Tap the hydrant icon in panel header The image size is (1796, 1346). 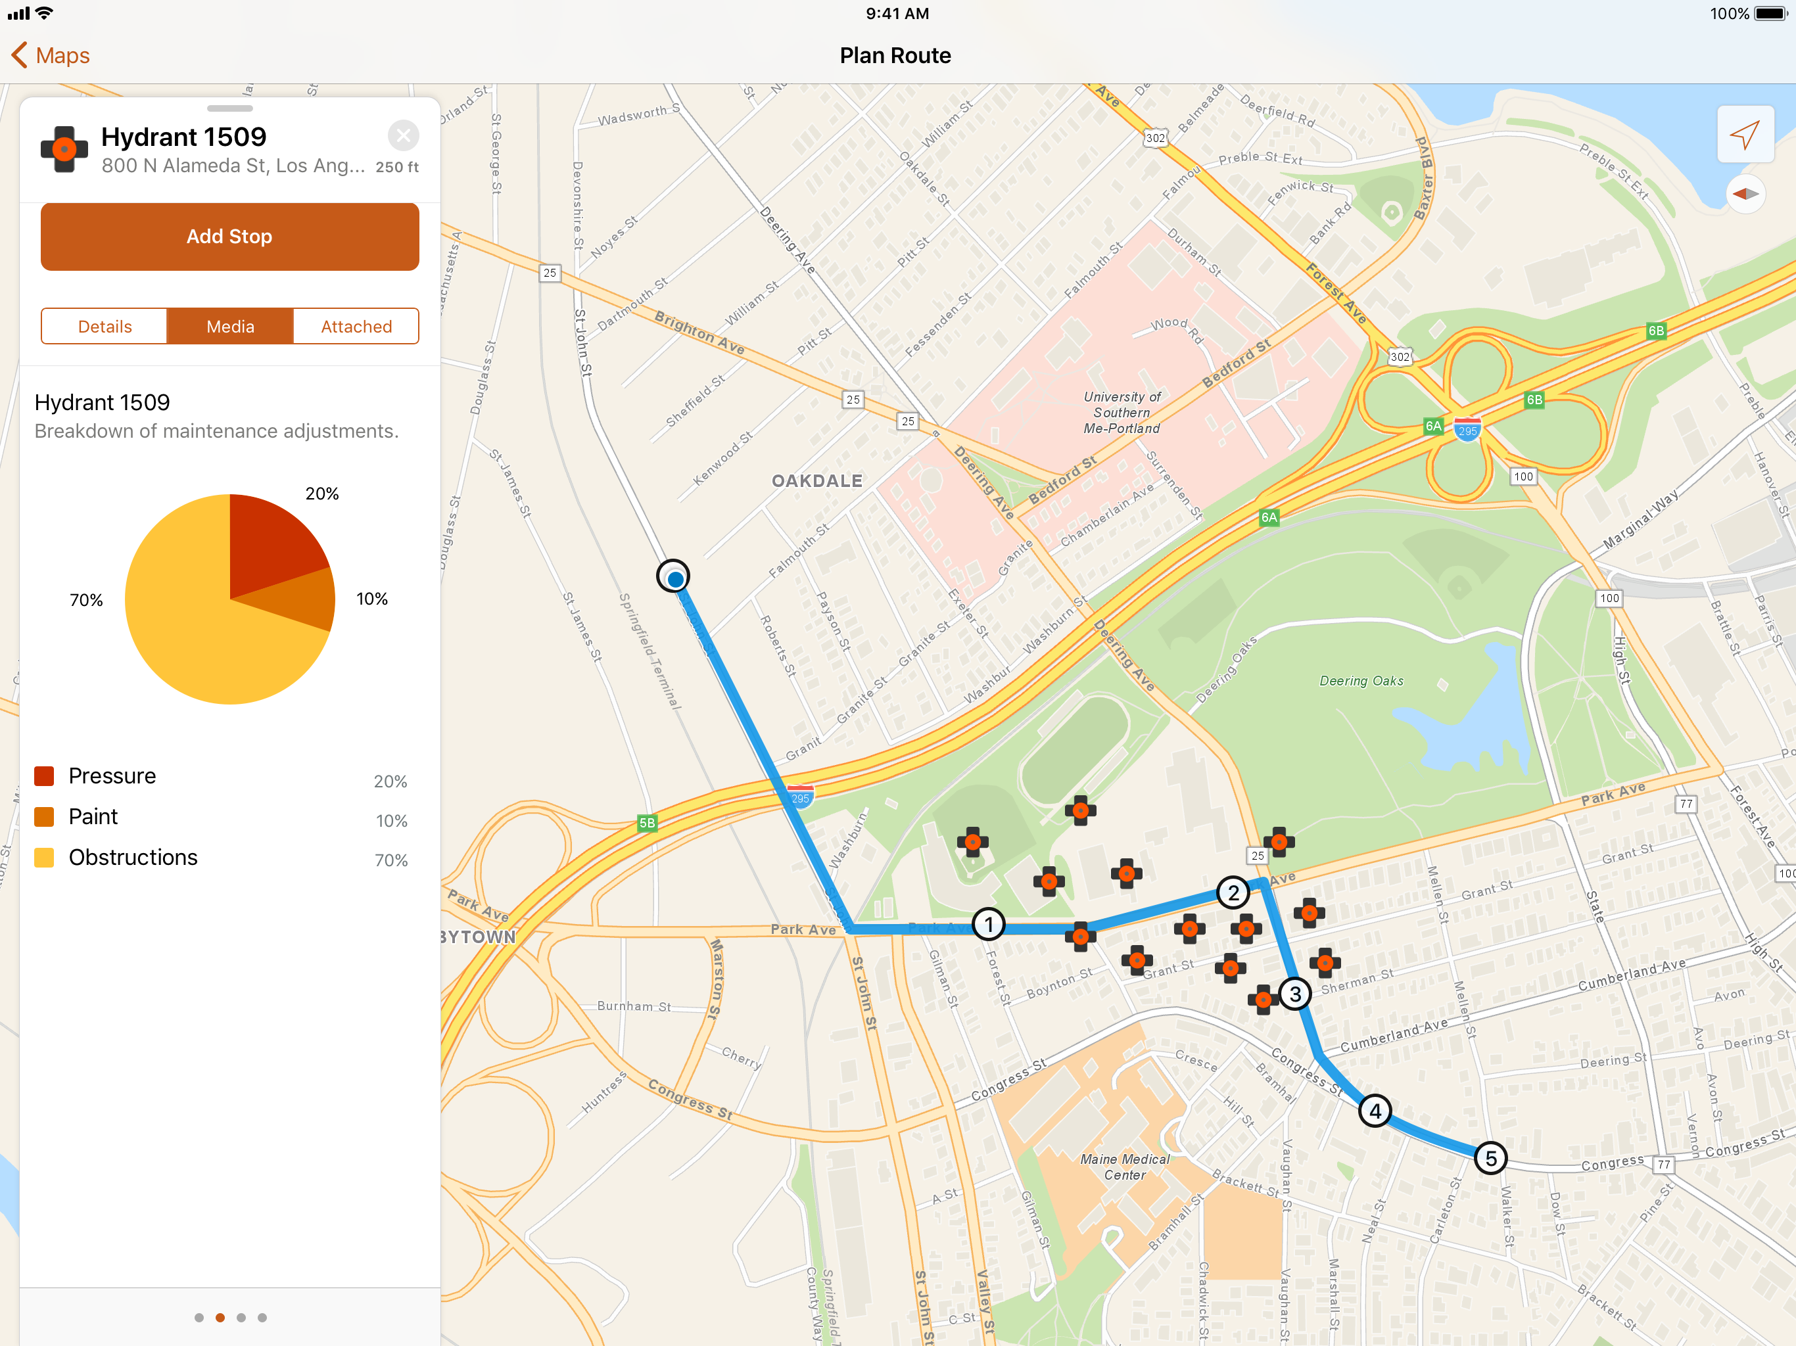point(64,149)
